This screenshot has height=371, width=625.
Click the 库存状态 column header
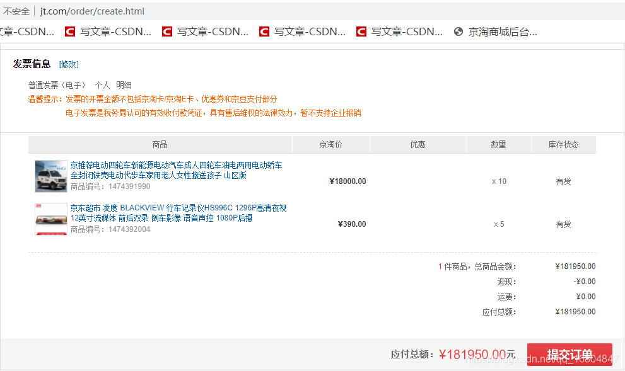[x=564, y=144]
